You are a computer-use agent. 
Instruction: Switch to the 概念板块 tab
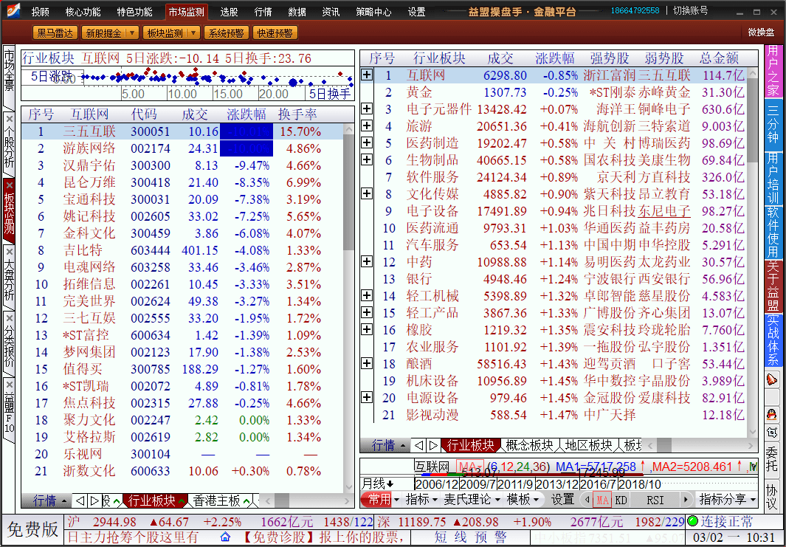pos(530,444)
